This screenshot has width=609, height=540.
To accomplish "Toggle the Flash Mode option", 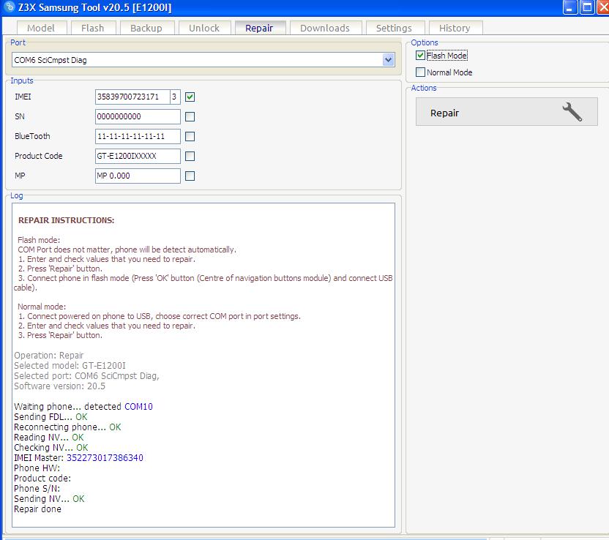I will pos(420,56).
